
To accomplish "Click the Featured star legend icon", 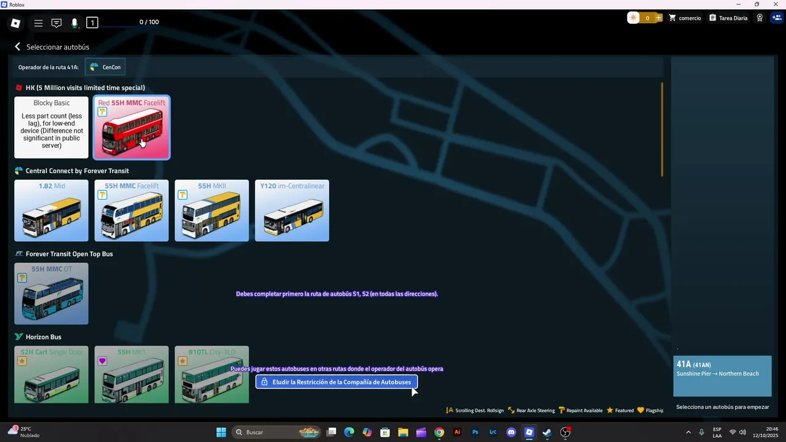I will [610, 410].
